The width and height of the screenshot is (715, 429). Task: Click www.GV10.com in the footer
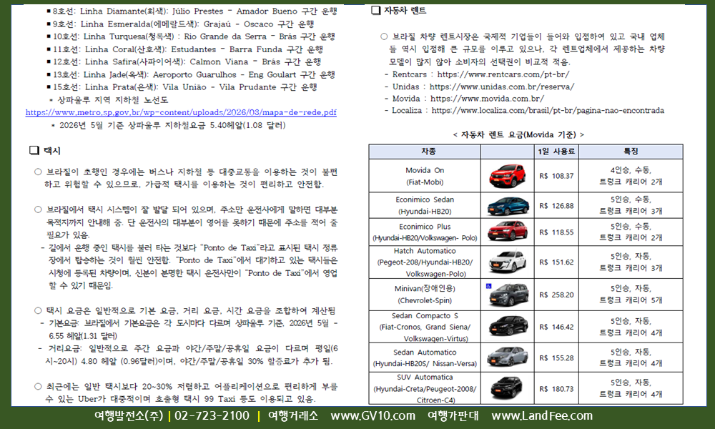coord(373,416)
